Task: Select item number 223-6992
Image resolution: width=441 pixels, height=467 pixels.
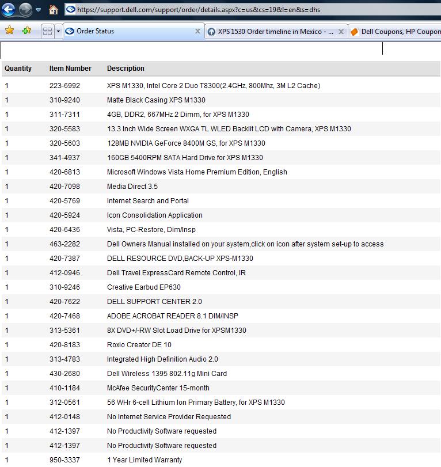Action: click(64, 85)
